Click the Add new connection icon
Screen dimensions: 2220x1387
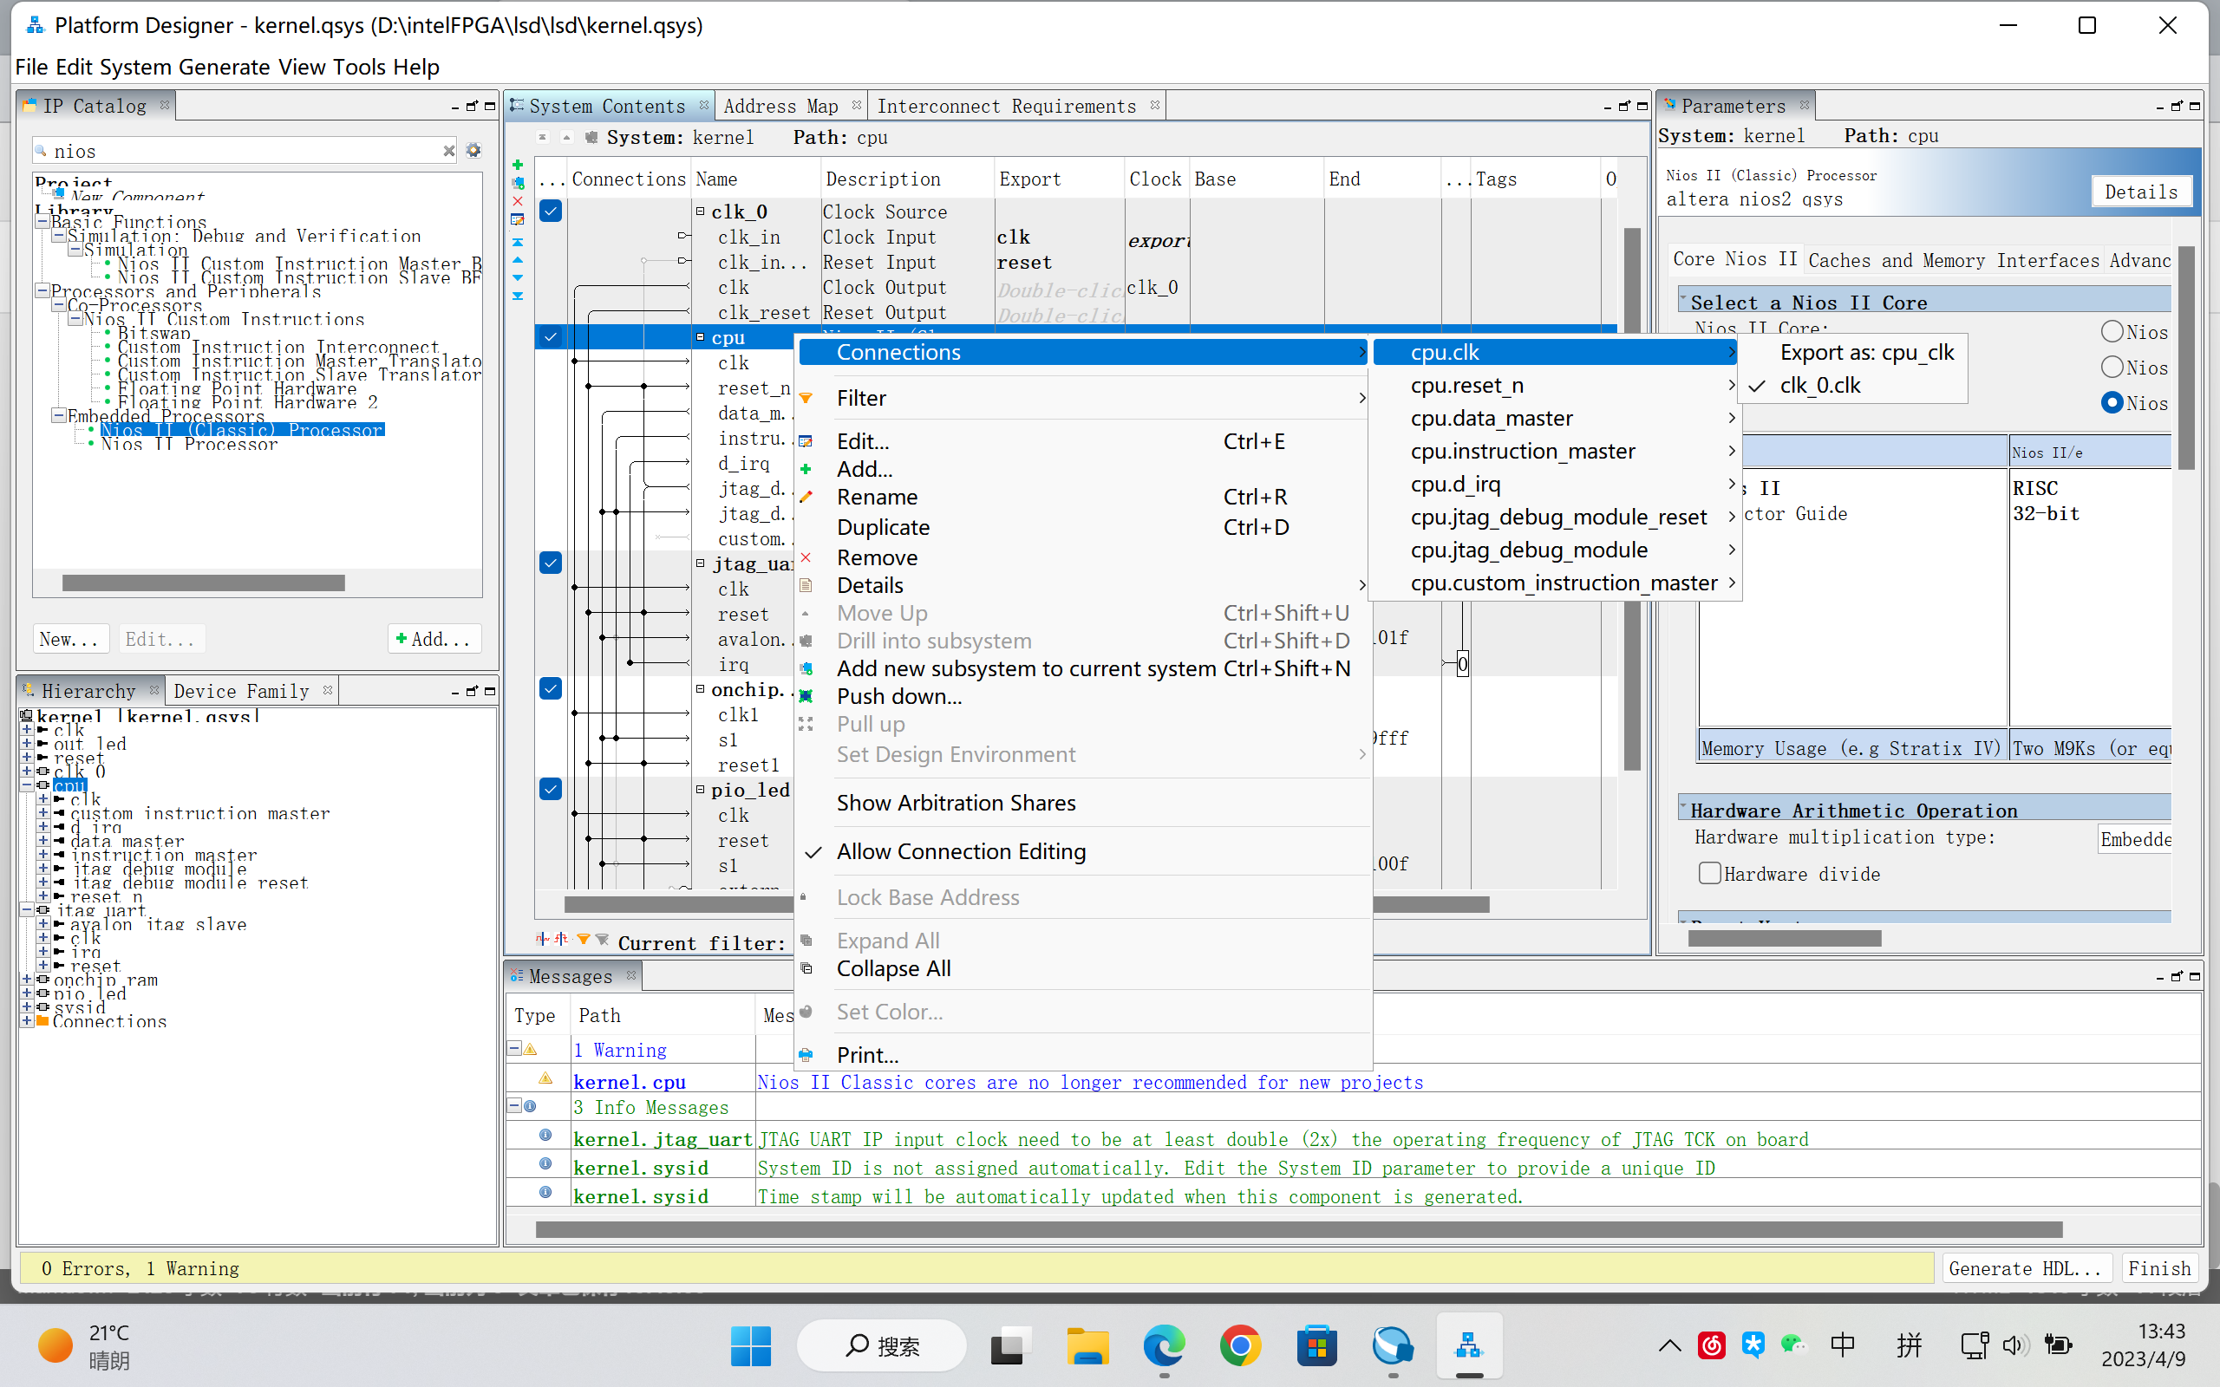(x=521, y=193)
